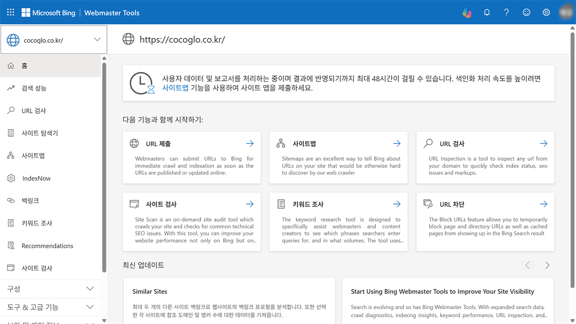576x324 pixels.
Task: Click the 백링크 chain icon
Action: coord(11,201)
